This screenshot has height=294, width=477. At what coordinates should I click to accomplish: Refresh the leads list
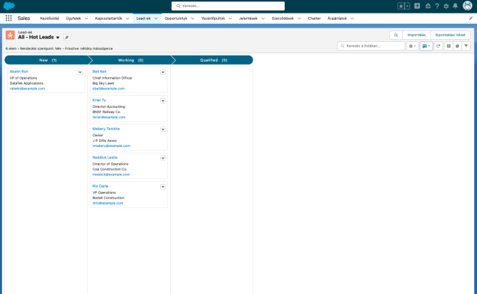pyautogui.click(x=439, y=45)
